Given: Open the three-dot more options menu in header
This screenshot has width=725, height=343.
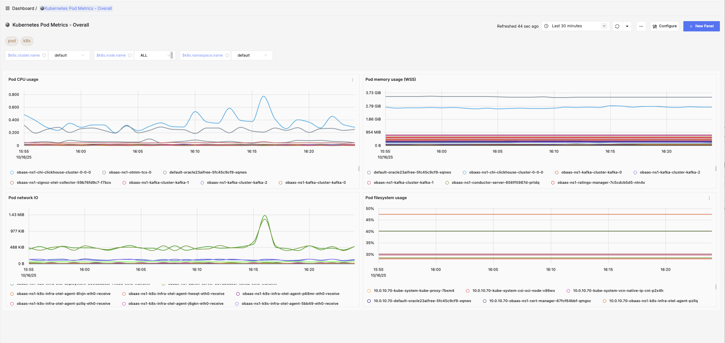Looking at the screenshot, I should pyautogui.click(x=641, y=26).
